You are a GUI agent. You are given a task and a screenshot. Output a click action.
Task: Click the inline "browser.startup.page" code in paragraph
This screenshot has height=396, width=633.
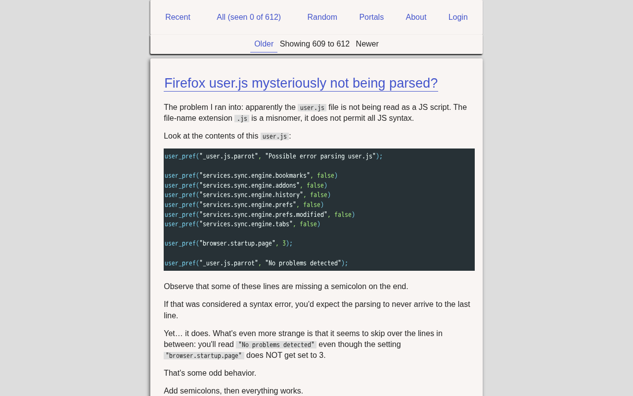pyautogui.click(x=204, y=356)
